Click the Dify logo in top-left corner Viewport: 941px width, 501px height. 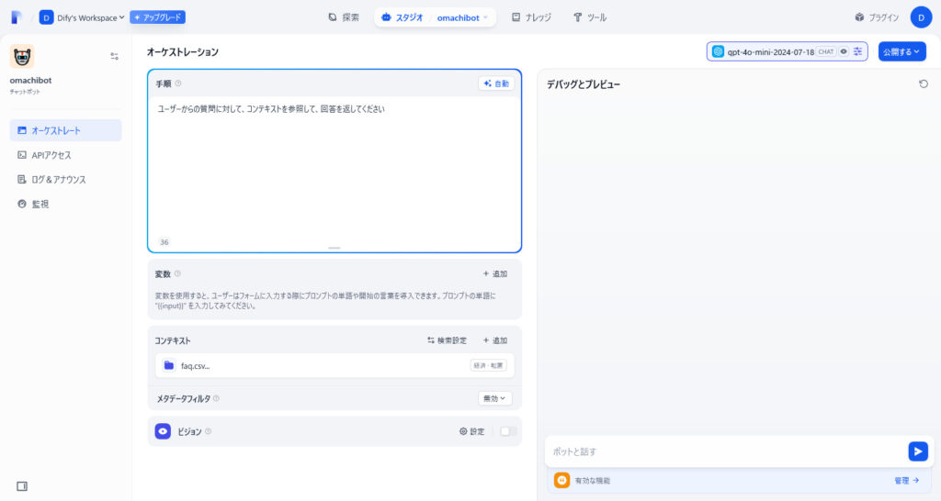tap(17, 17)
